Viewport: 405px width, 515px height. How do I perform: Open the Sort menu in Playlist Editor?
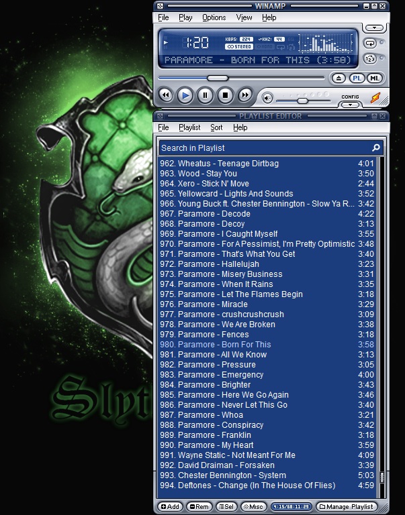click(x=216, y=127)
